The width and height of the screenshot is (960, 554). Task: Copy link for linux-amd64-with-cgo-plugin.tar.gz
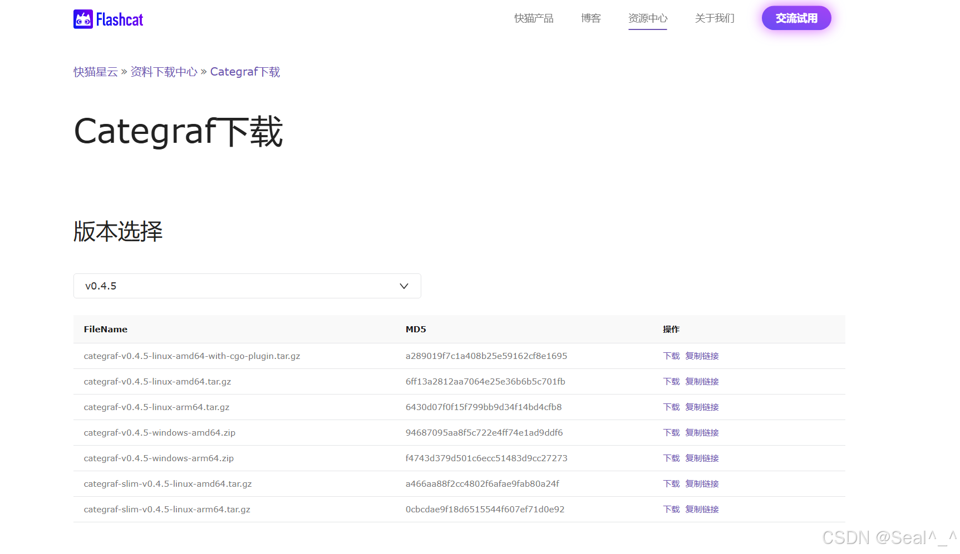click(702, 356)
